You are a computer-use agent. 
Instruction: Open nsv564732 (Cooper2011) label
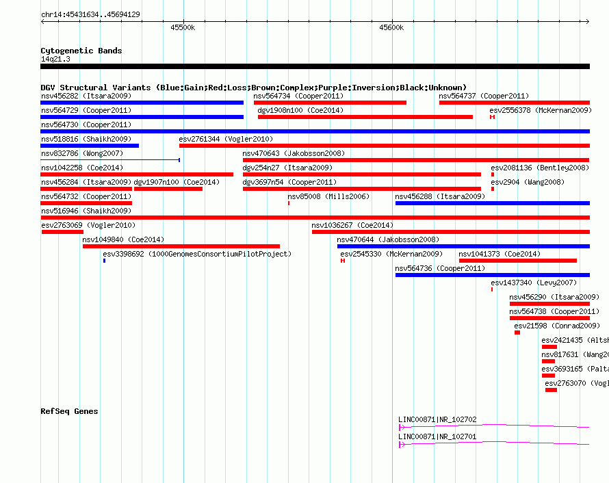click(86, 196)
